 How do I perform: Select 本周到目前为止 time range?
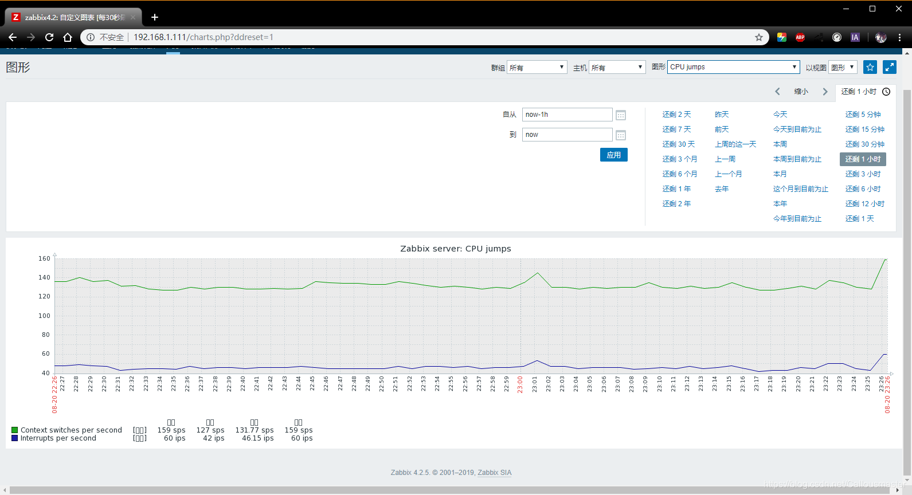(797, 159)
